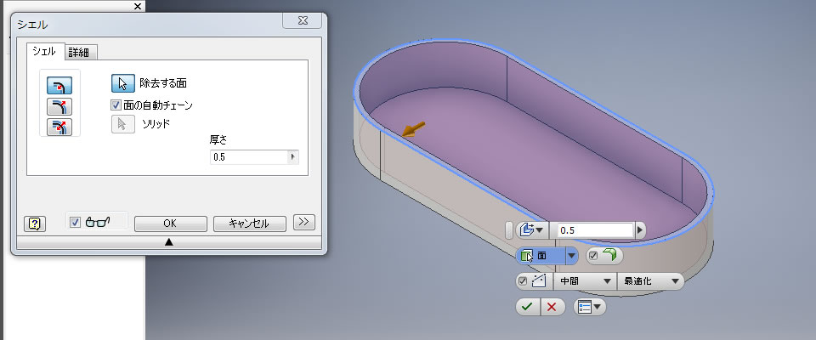This screenshot has height=340, width=816.
Task: Open mini toolbar thickness value flyout arrow
Action: 639,230
